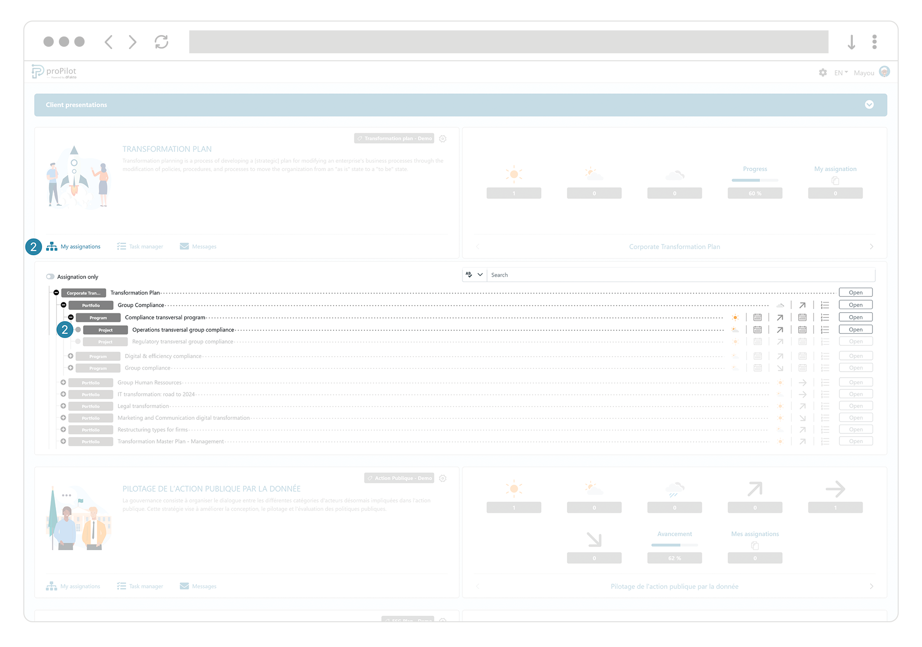Click trend arrow icon on Compliance transversal program row
922x647 pixels.
780,317
